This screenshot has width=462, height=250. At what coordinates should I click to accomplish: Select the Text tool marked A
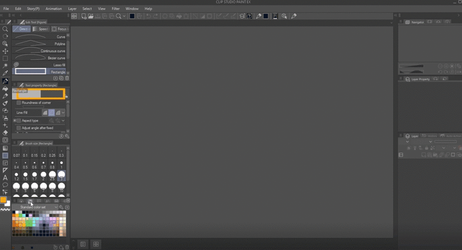click(x=5, y=177)
